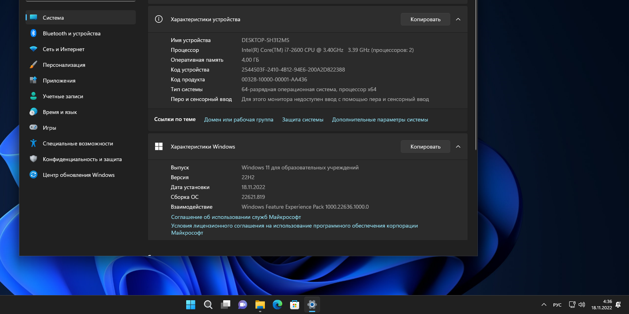Open Task View on the taskbar
This screenshot has height=314, width=629.
tap(226, 305)
